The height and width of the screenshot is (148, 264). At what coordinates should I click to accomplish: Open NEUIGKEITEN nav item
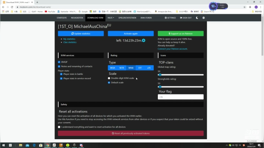(77, 18)
